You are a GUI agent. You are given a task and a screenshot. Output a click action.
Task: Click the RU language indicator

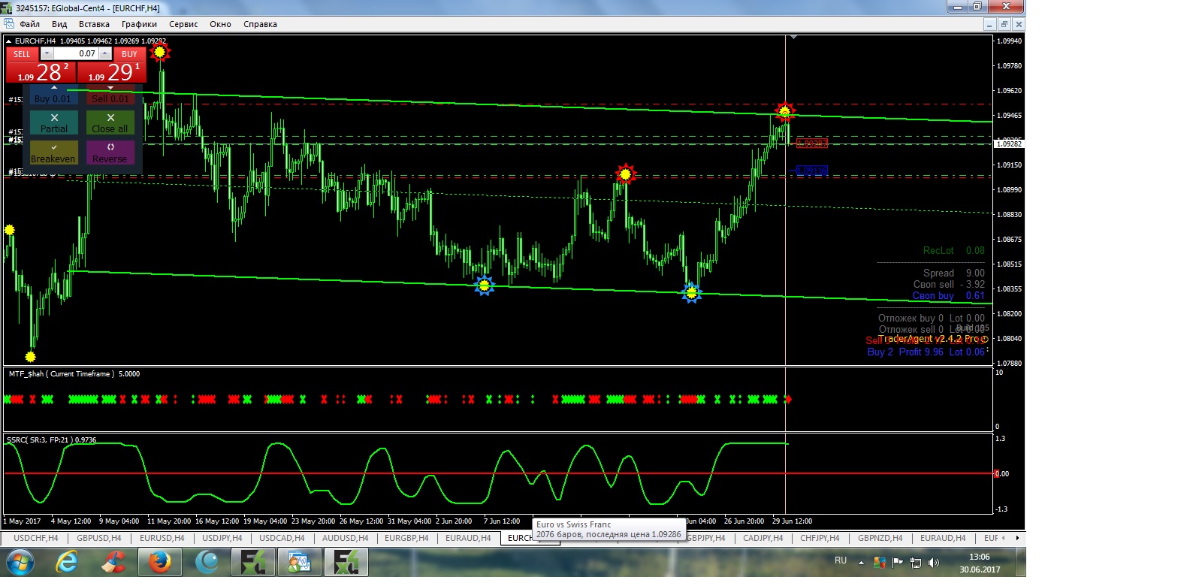[x=841, y=560]
